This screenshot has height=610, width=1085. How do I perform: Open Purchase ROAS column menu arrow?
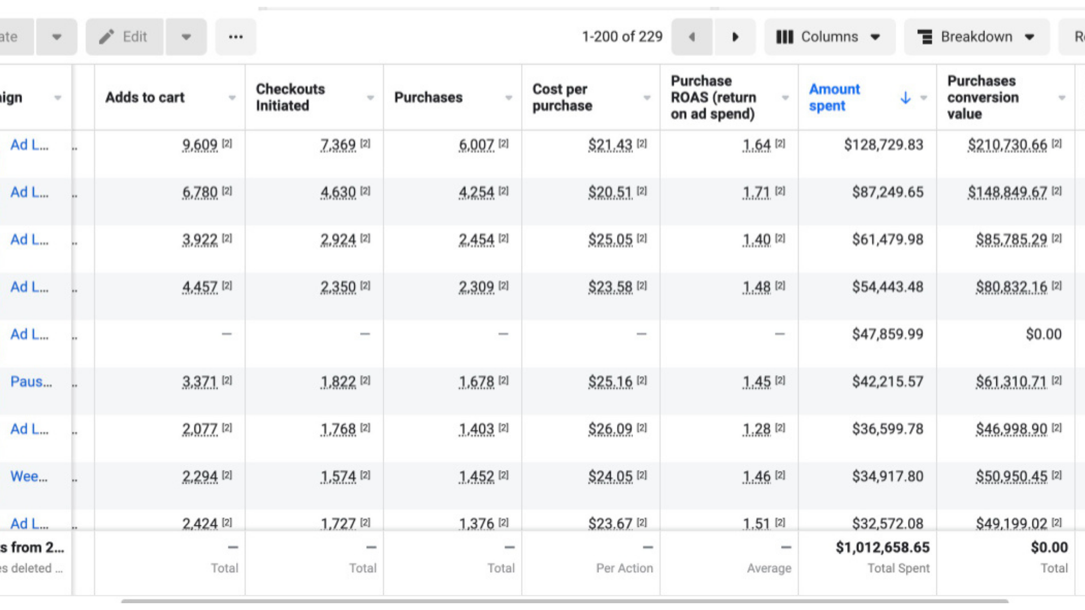click(785, 98)
